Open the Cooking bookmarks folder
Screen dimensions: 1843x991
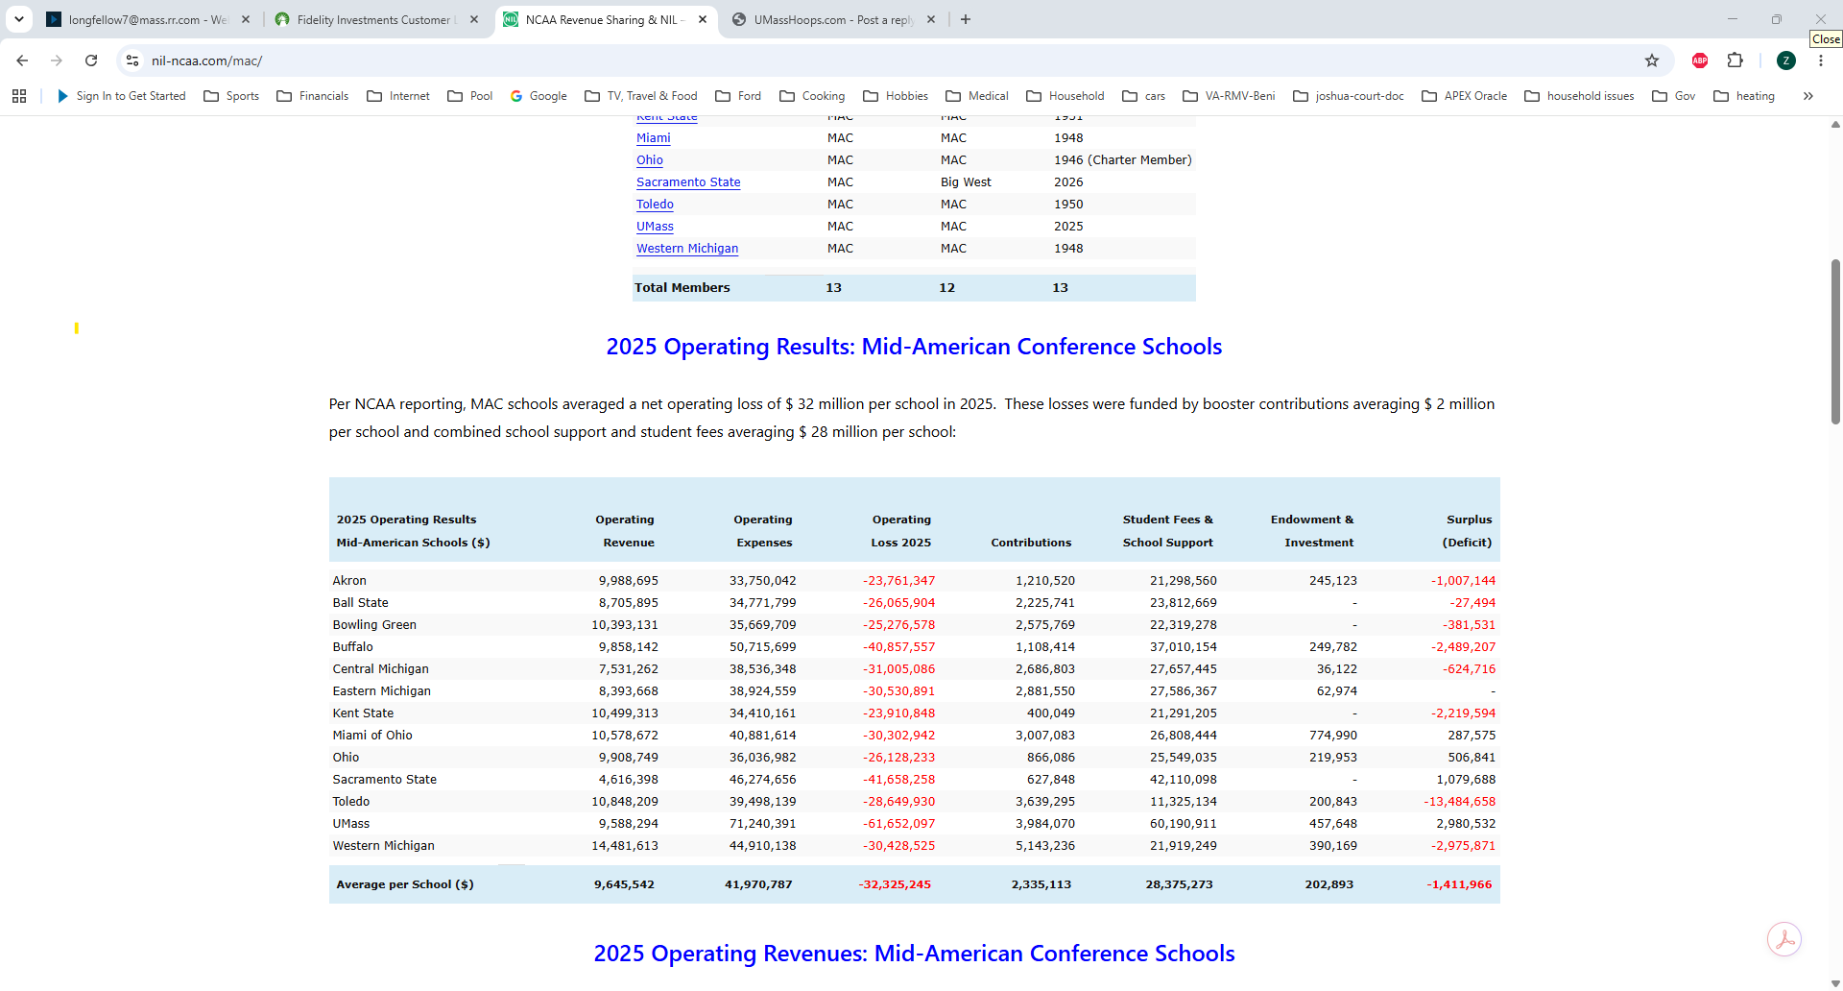[x=812, y=96]
